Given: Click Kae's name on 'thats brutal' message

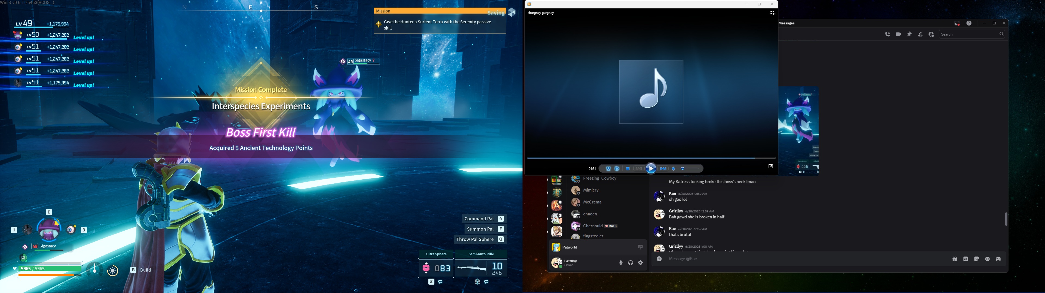Looking at the screenshot, I should (672, 229).
